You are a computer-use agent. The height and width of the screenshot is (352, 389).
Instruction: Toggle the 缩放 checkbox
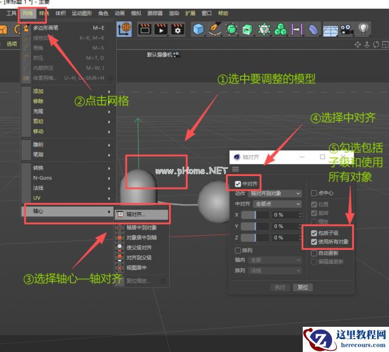coord(314,221)
